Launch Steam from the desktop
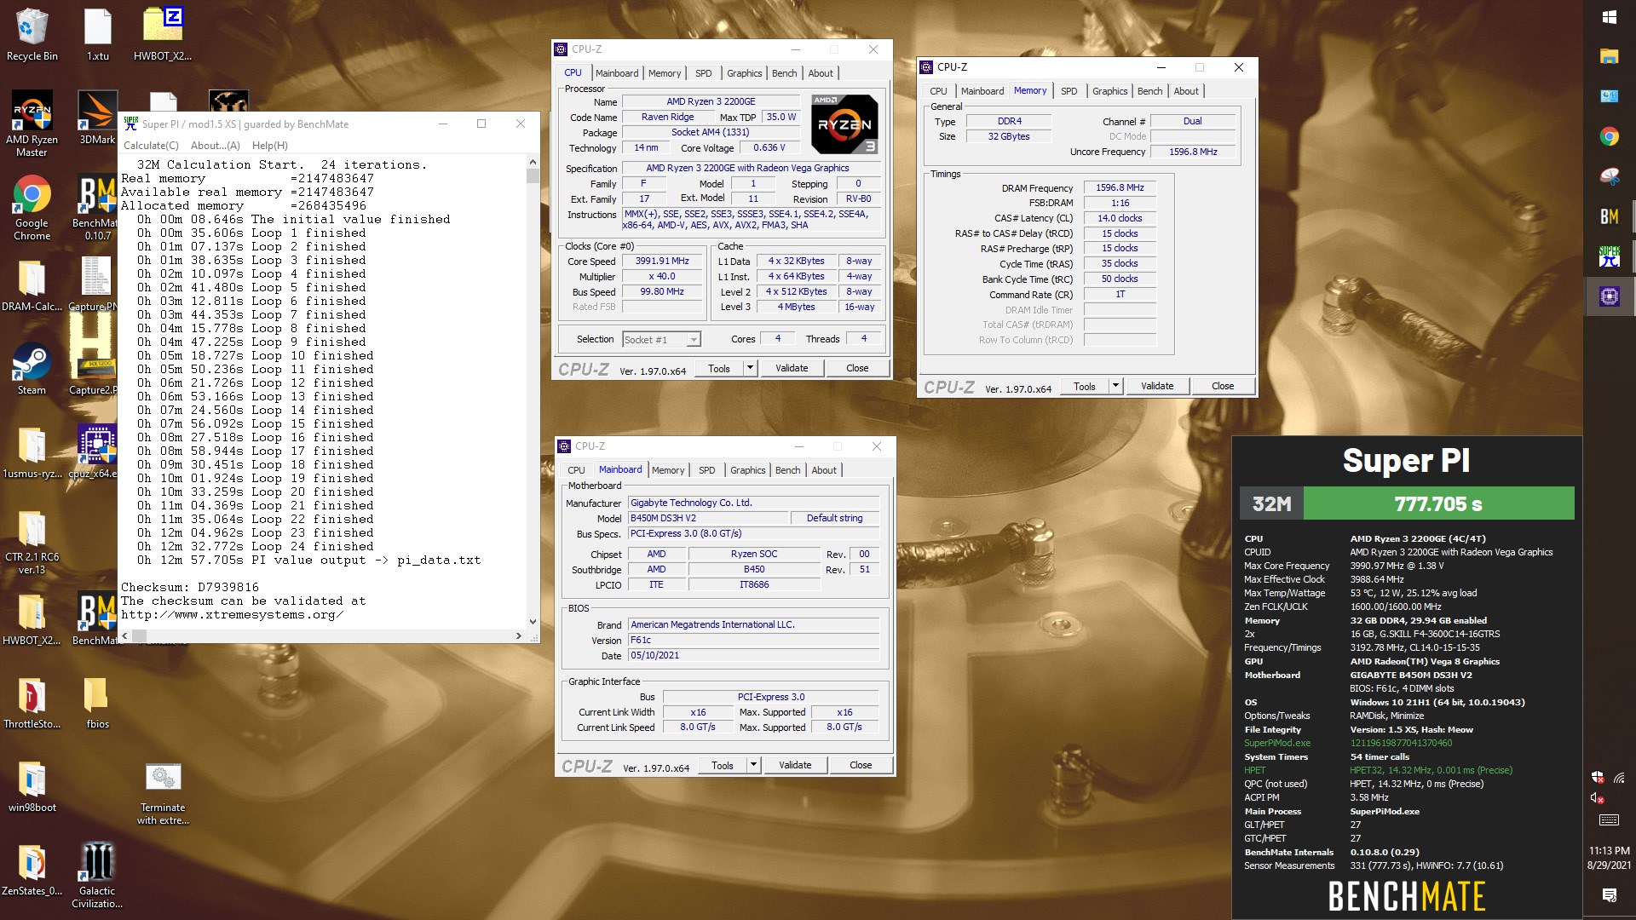The image size is (1636, 920). click(x=32, y=369)
